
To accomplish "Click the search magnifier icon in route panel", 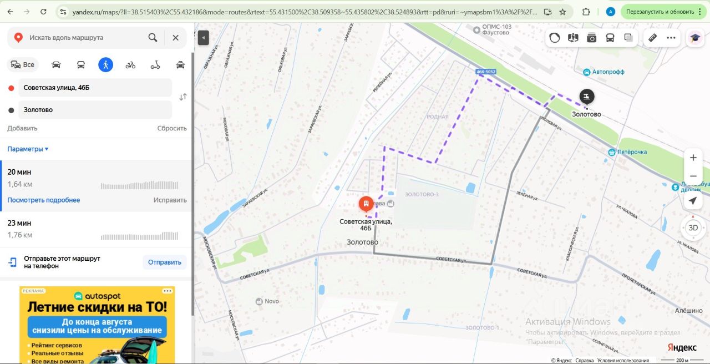I will click(x=153, y=38).
